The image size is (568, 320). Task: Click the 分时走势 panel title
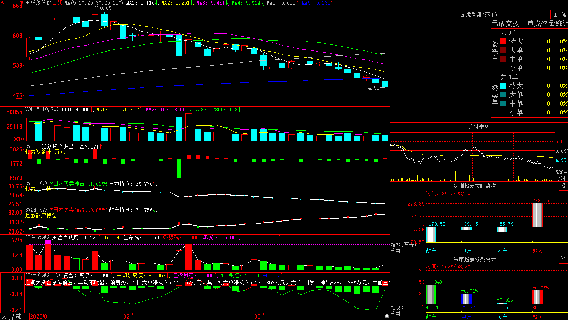[479, 127]
